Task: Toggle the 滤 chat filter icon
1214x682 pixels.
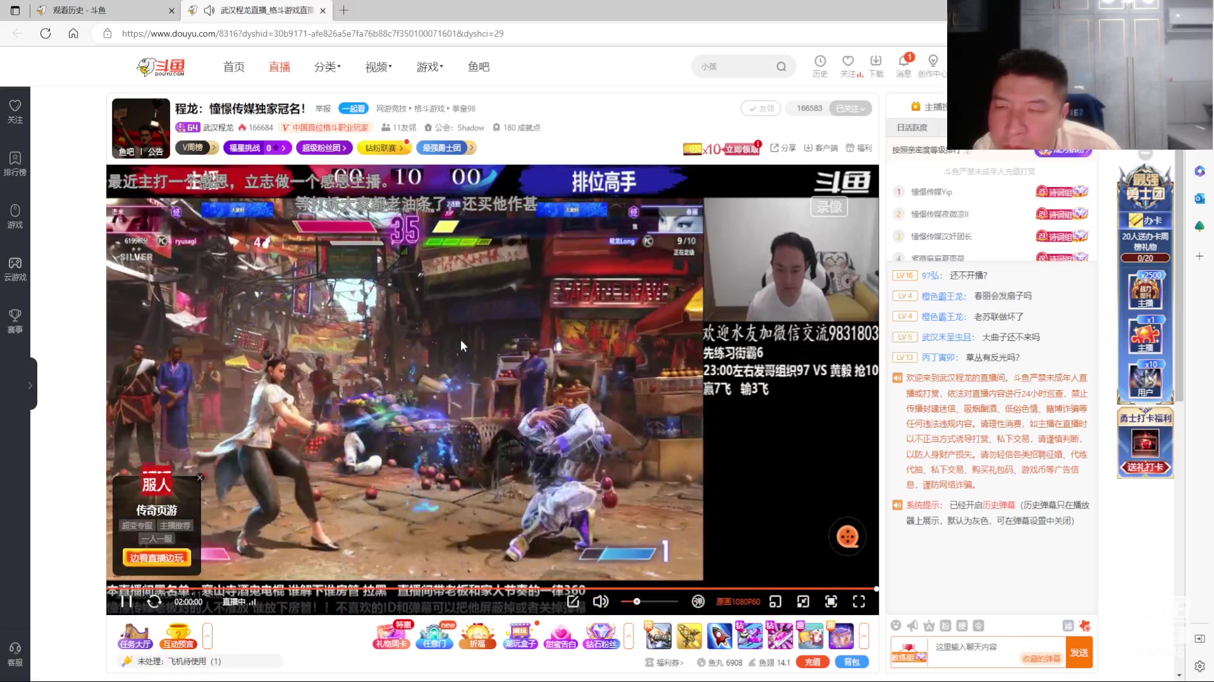Action: [1068, 625]
